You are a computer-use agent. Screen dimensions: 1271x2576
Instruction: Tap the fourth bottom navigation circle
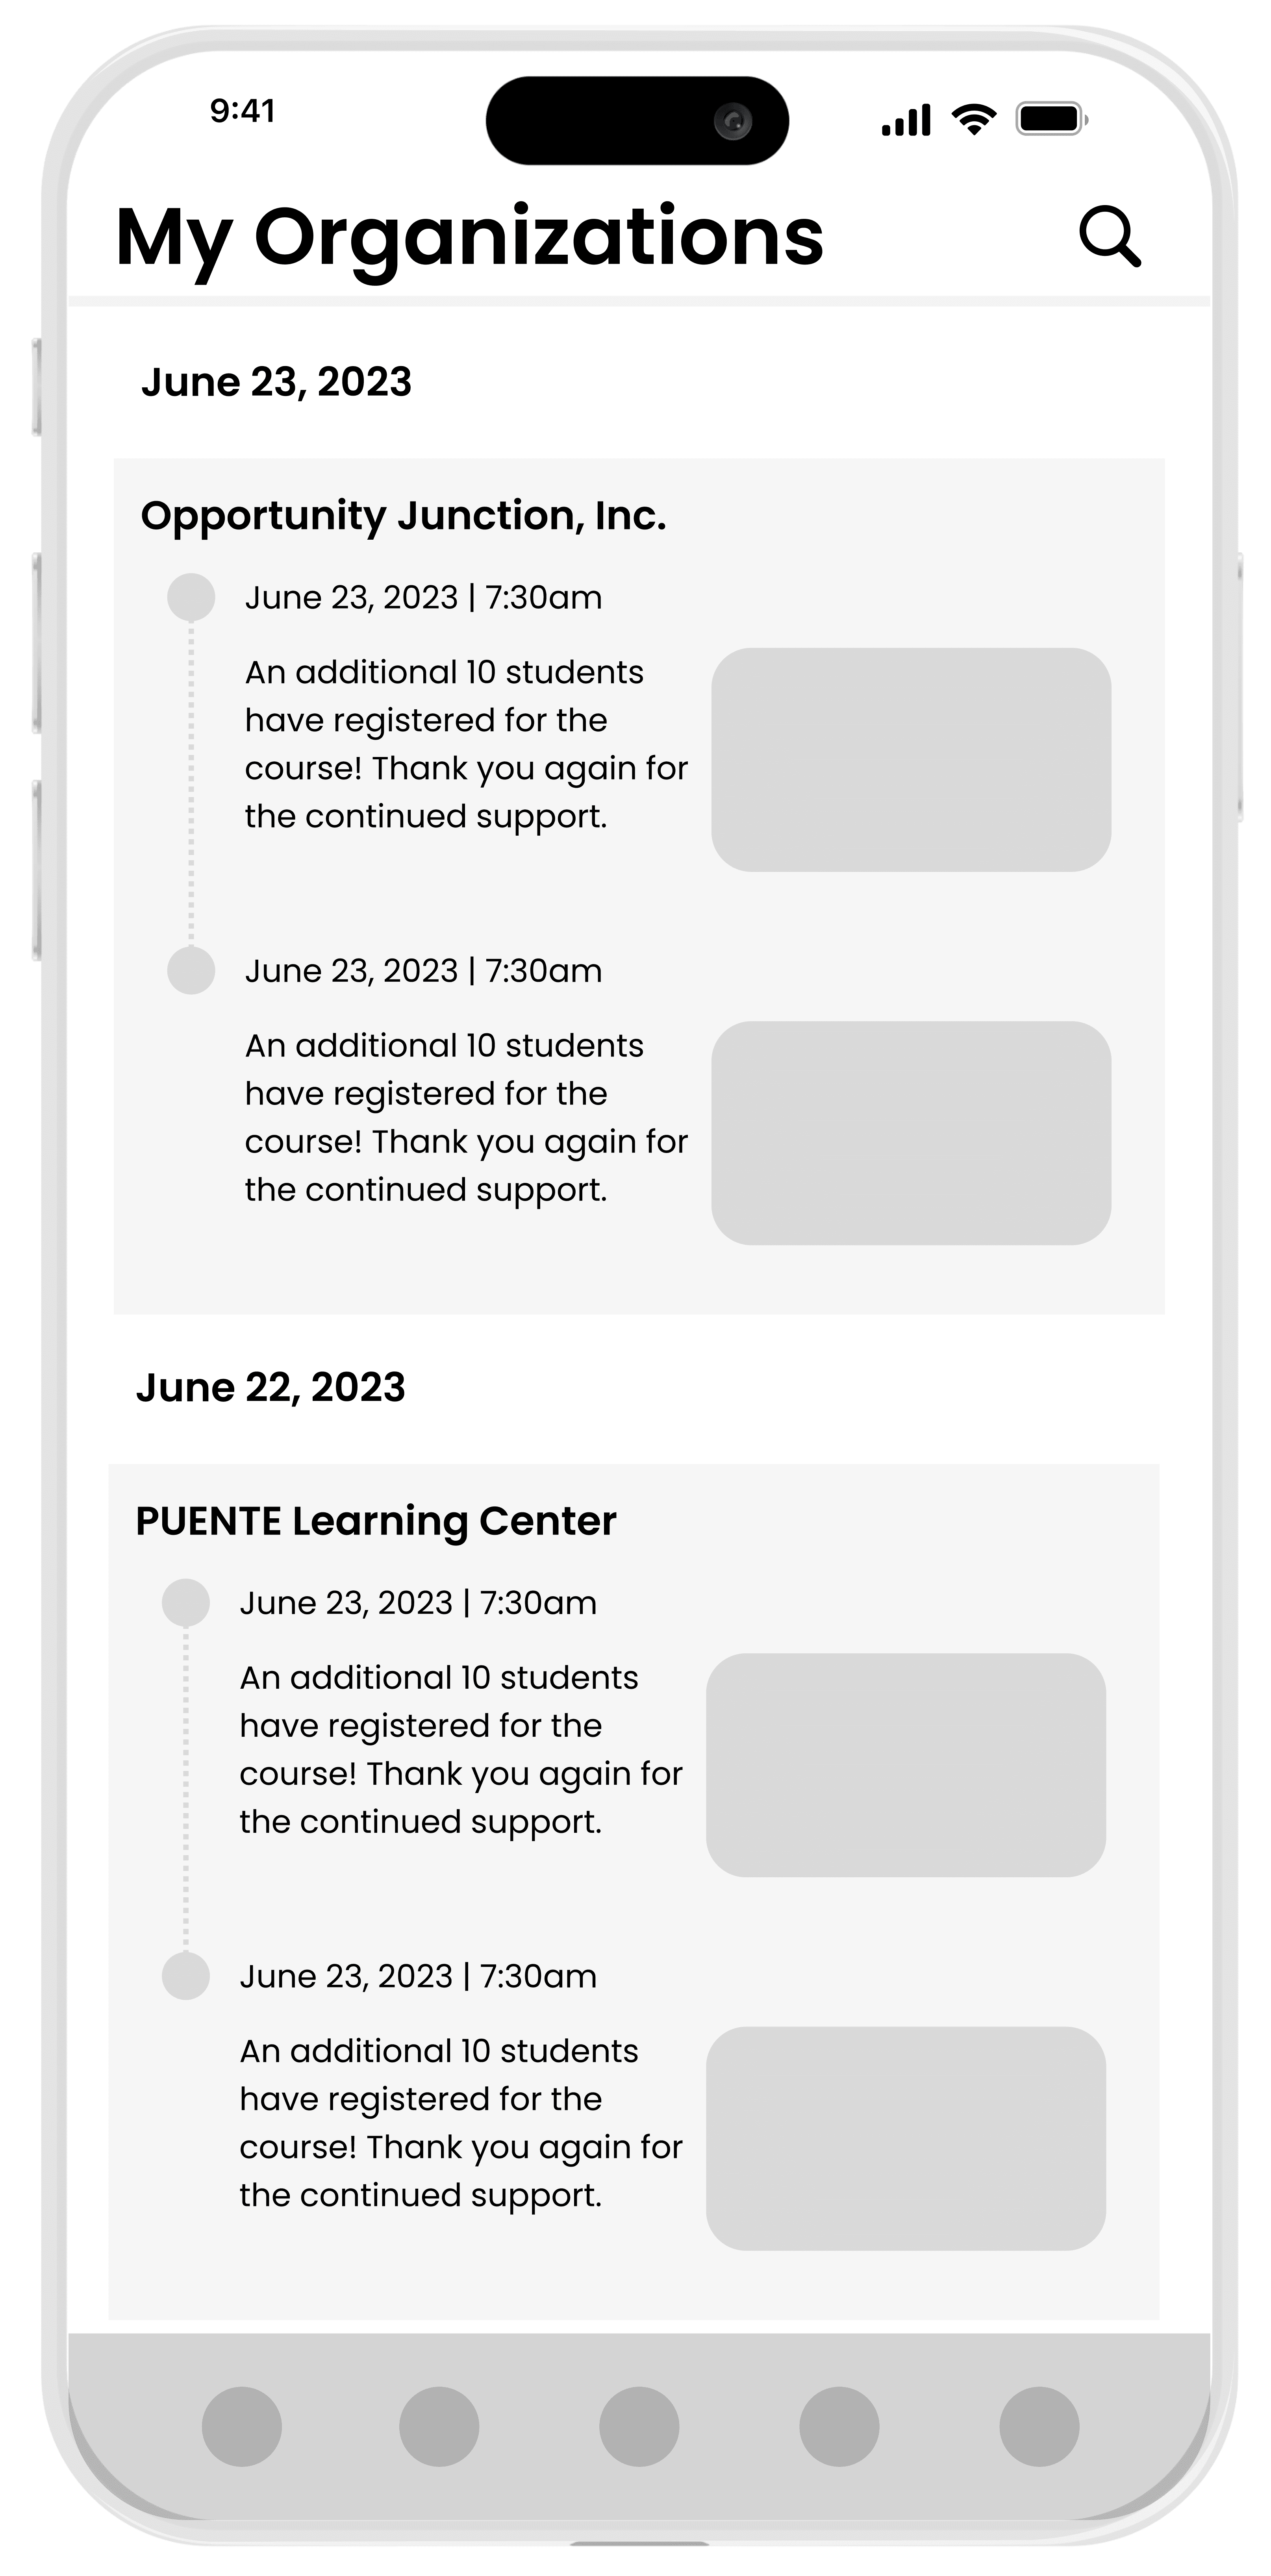[x=839, y=2426]
